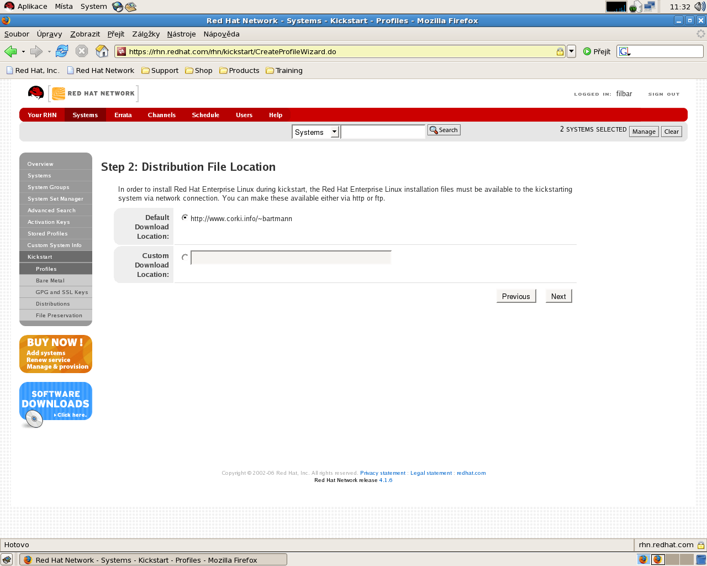Open the Místa menu in the top panel
This screenshot has height=566, width=707.
(x=64, y=7)
